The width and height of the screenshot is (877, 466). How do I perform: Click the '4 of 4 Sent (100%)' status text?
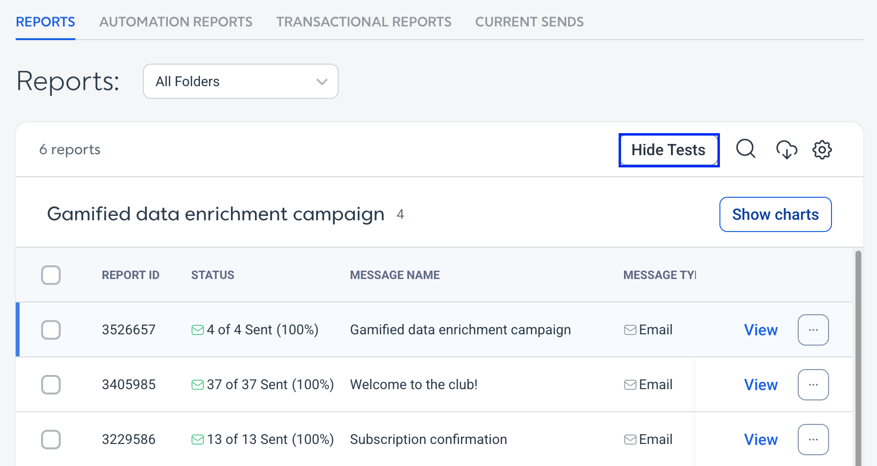pos(263,330)
